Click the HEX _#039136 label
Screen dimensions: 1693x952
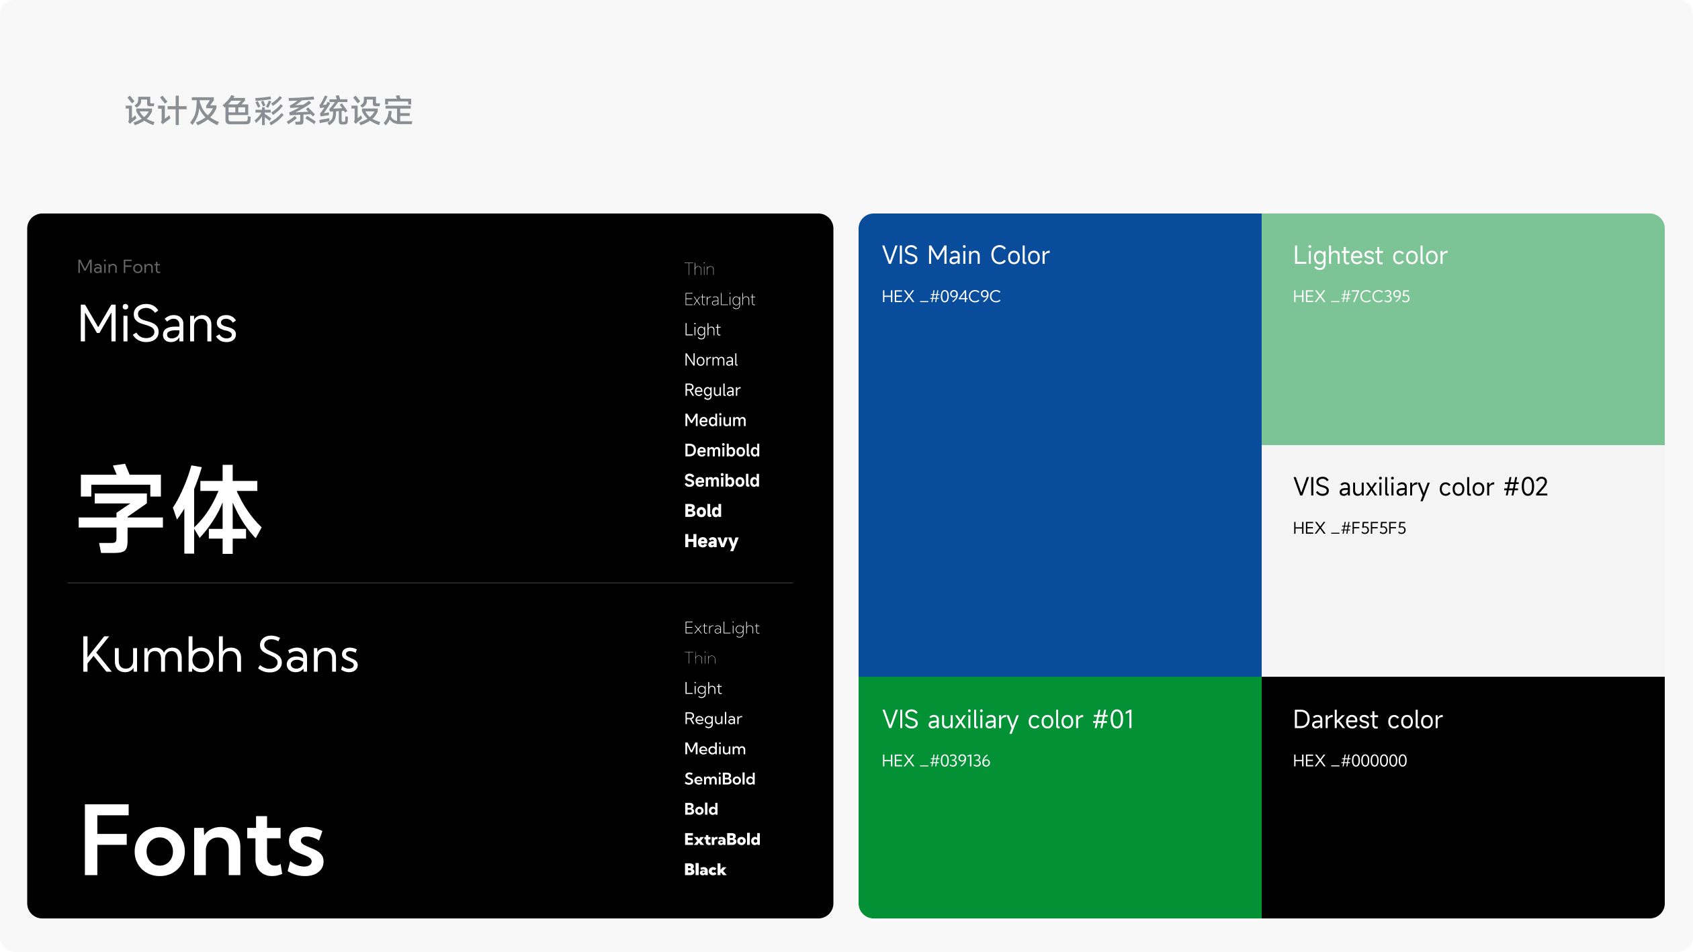(935, 761)
